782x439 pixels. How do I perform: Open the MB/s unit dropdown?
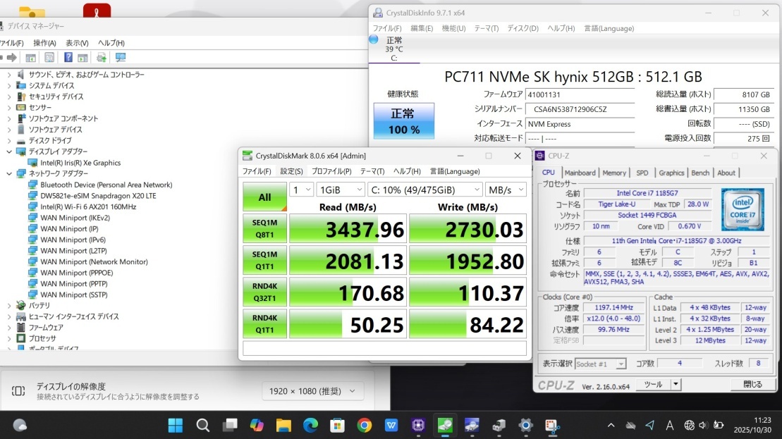(x=506, y=190)
